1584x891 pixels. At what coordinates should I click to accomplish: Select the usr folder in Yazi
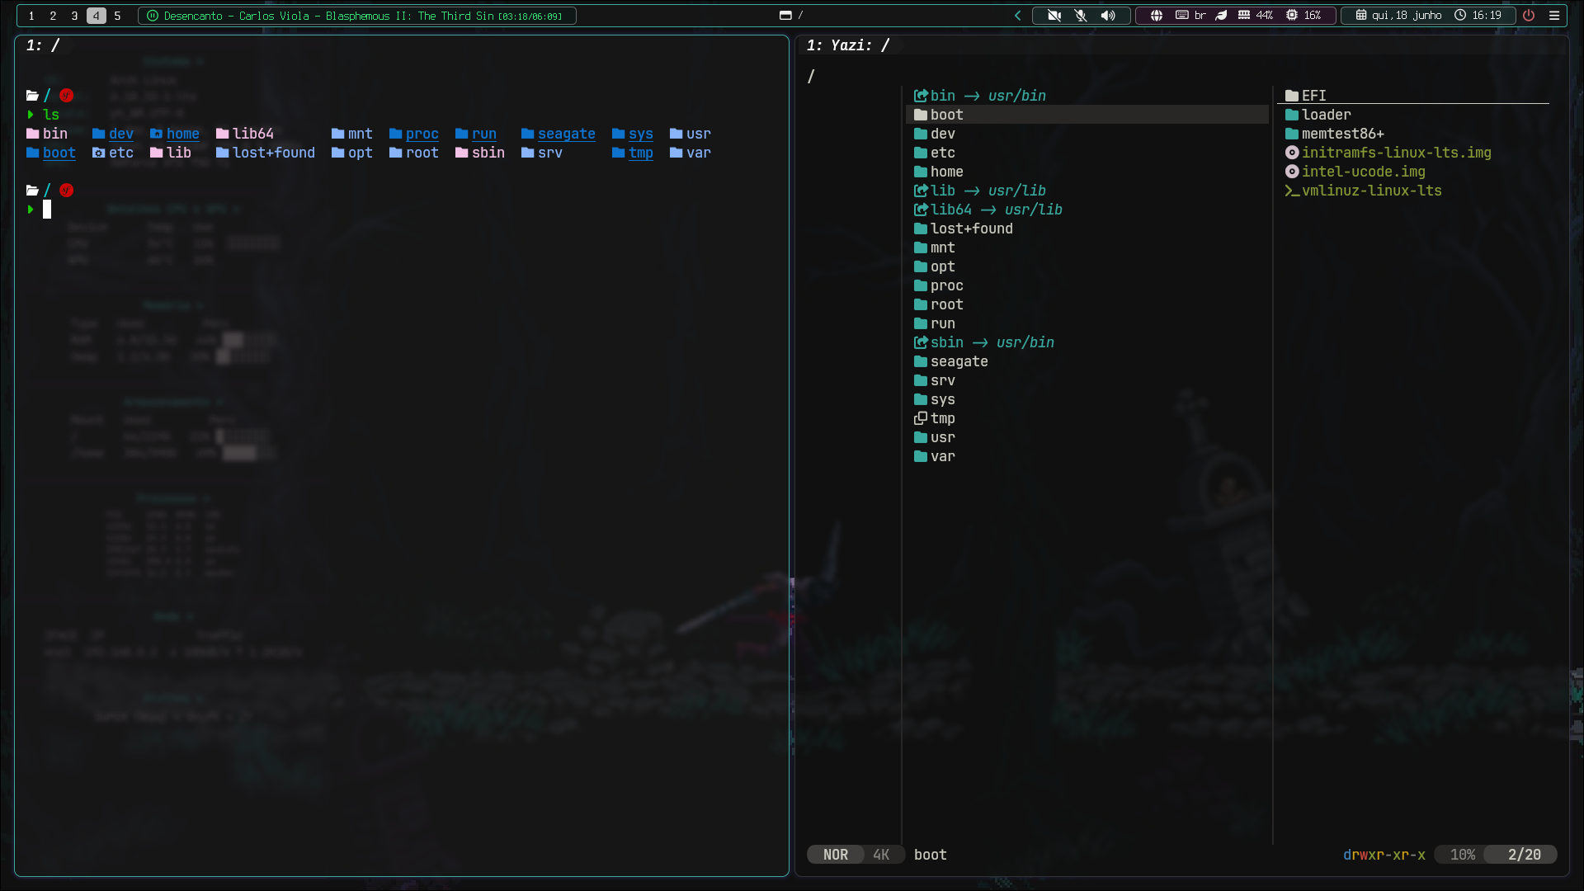[x=1087, y=437]
